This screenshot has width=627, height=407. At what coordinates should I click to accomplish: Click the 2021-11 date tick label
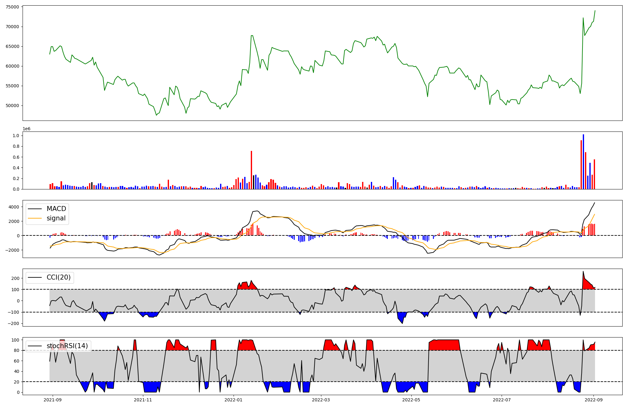[143, 400]
